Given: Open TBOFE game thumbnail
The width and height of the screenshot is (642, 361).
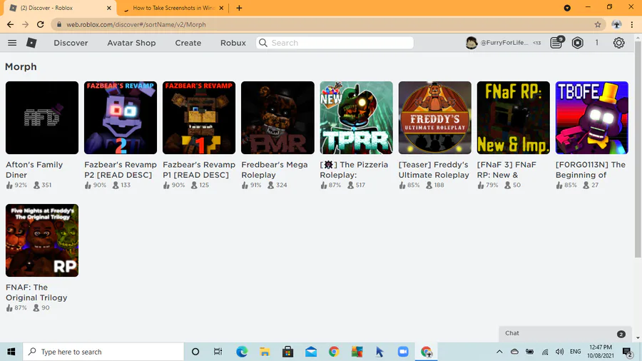Looking at the screenshot, I should (x=591, y=118).
